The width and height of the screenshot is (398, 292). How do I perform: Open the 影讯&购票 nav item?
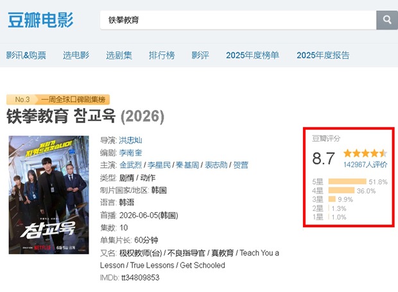coord(26,55)
